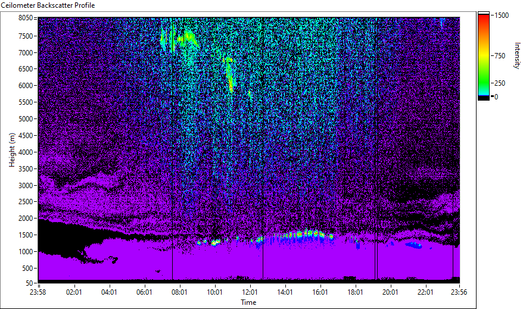This screenshot has height=309, width=523.
Task: Click the 5000 height tick label
Action: click(26, 119)
